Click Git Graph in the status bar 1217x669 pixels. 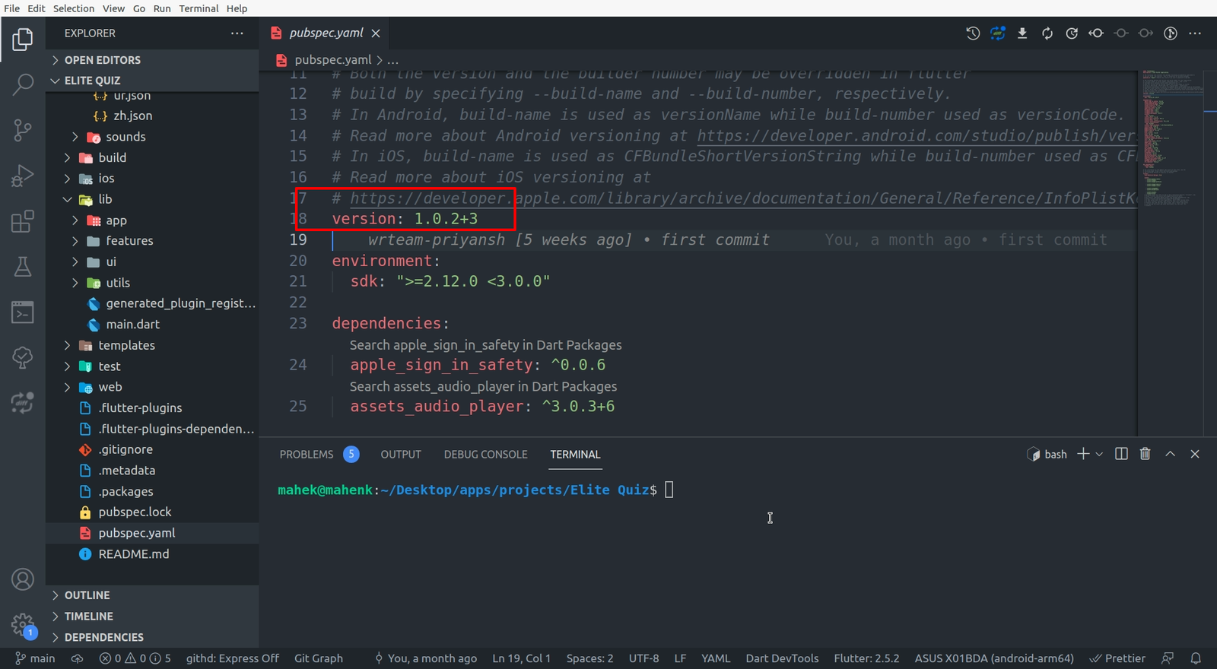(x=318, y=658)
